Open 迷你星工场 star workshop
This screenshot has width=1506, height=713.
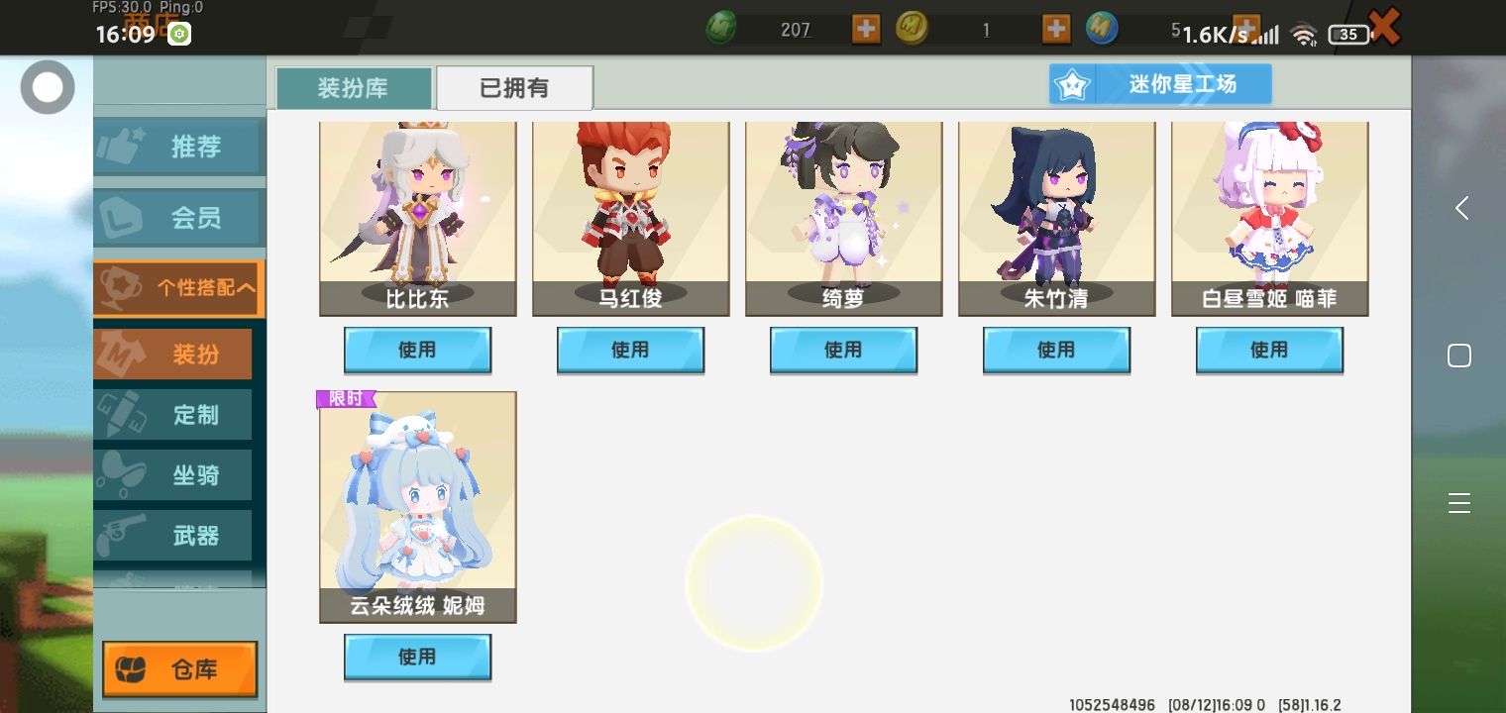point(1160,85)
